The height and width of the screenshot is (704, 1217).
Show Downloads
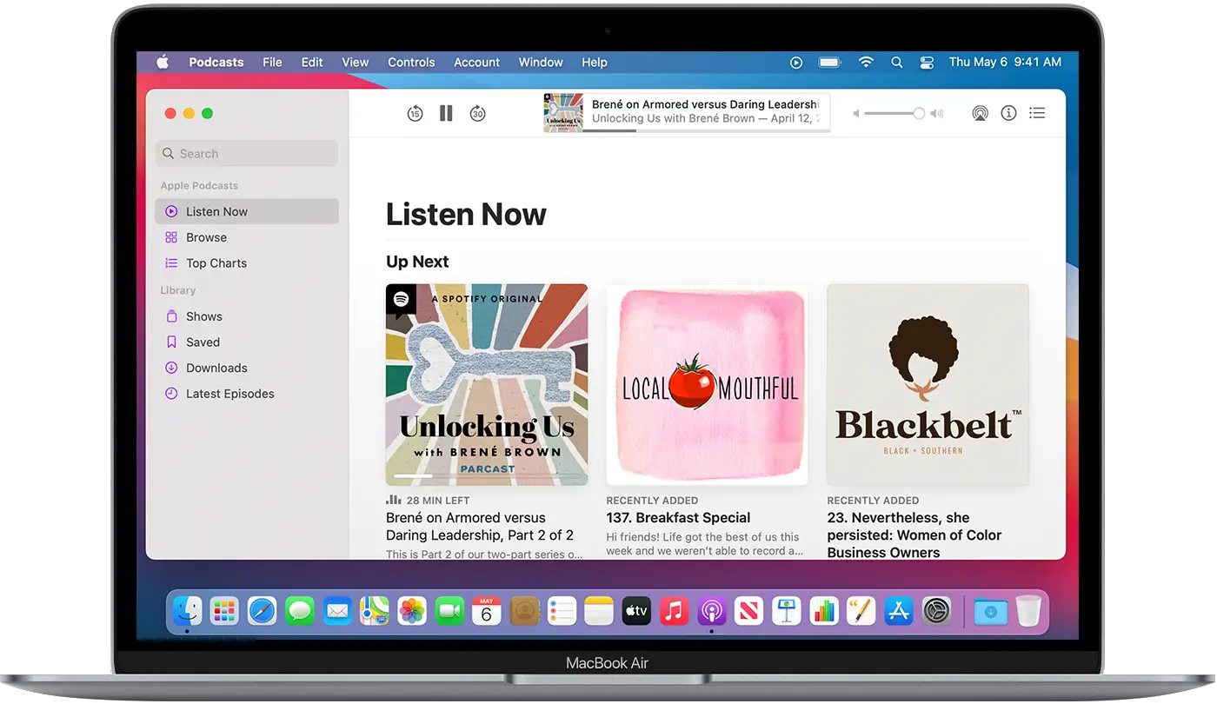215,368
